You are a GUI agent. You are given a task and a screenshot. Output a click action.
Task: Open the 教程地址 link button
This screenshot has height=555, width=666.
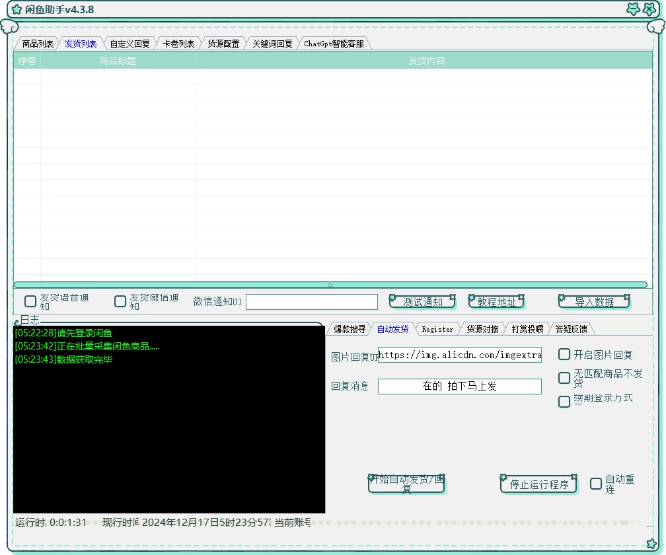pos(496,301)
